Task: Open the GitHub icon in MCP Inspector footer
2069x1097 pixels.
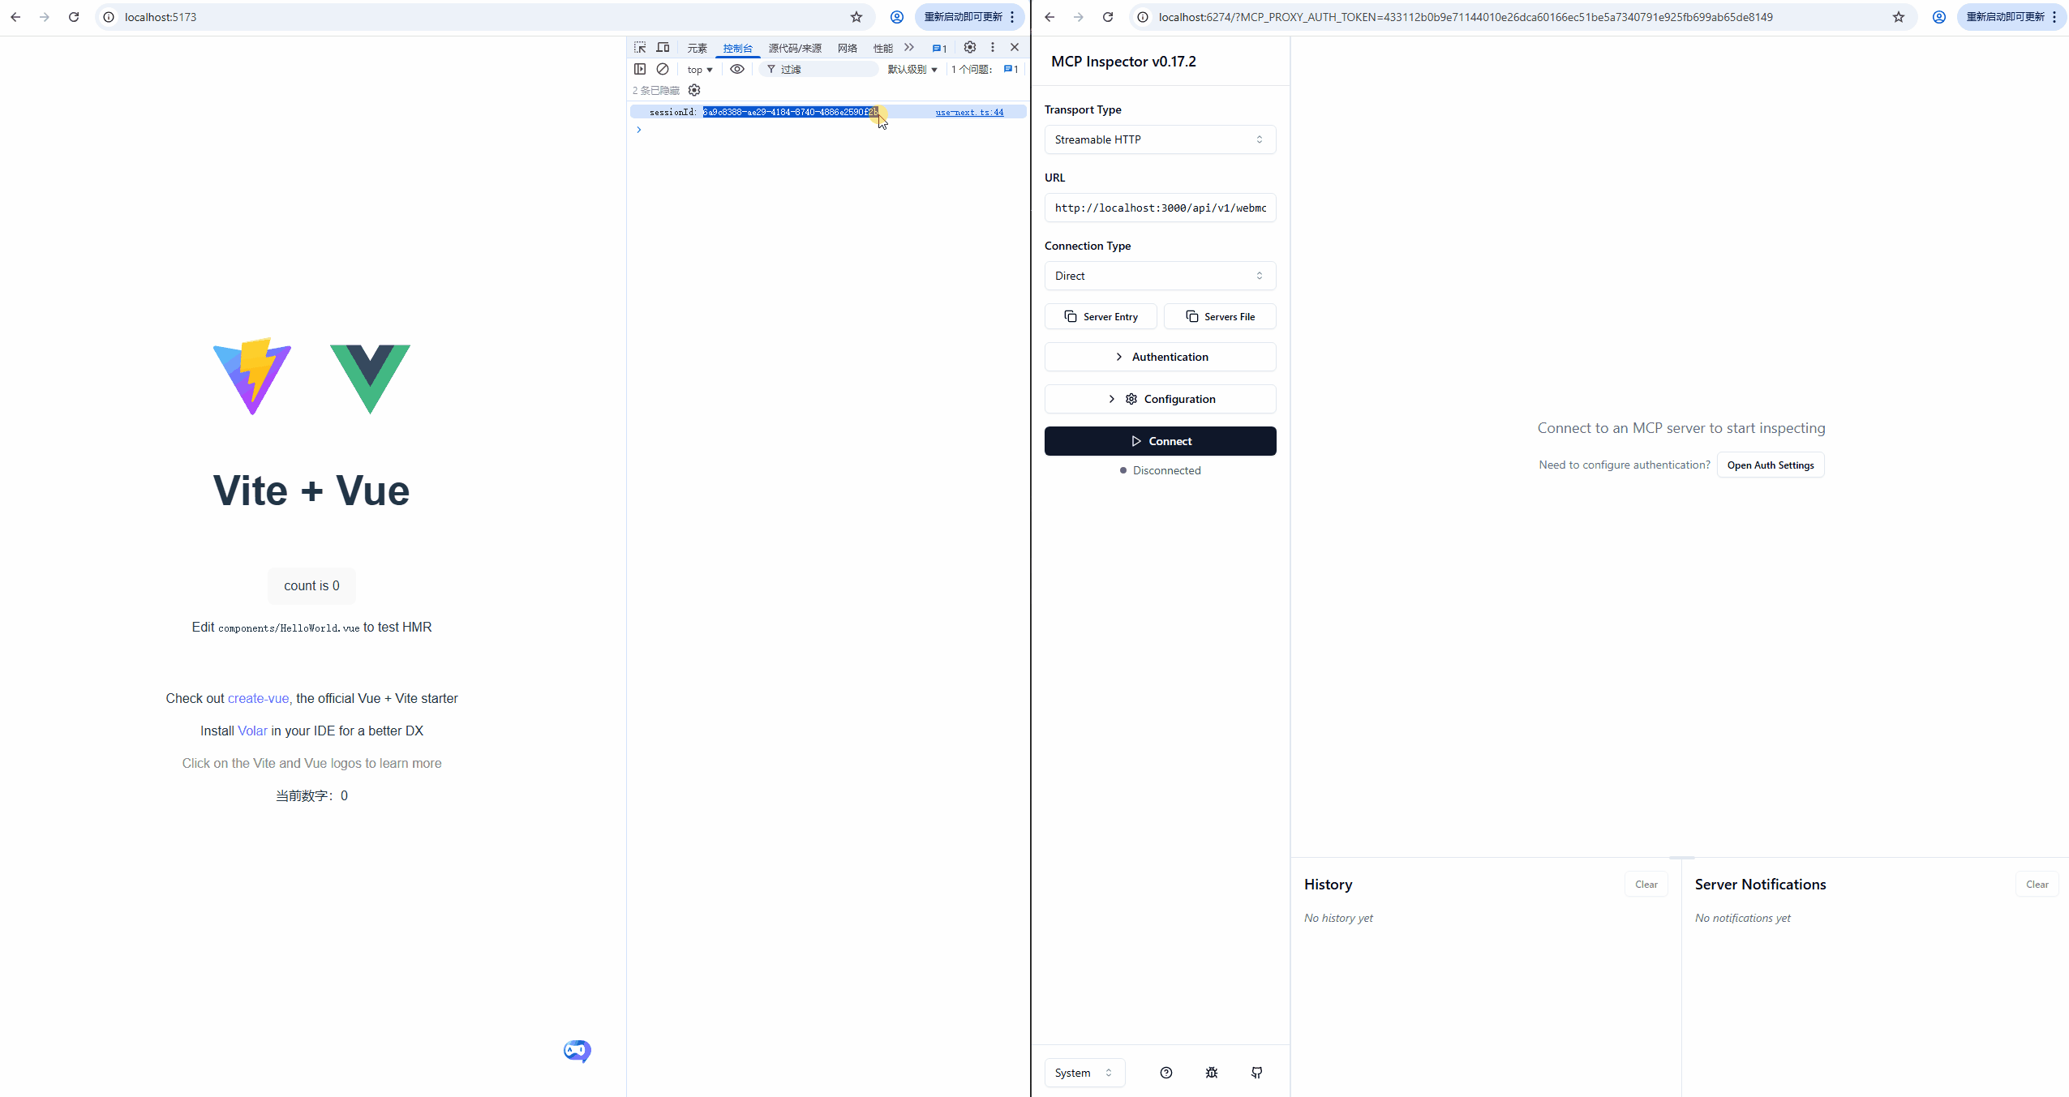Action: point(1256,1073)
